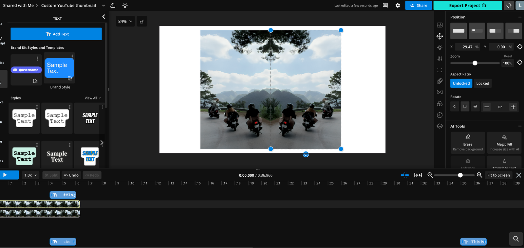
Task: Open the three-circles color filter icon
Action: 440,103
